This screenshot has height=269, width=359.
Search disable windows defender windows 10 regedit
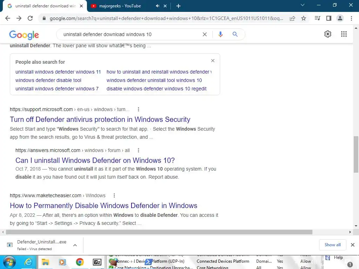[x=156, y=89]
